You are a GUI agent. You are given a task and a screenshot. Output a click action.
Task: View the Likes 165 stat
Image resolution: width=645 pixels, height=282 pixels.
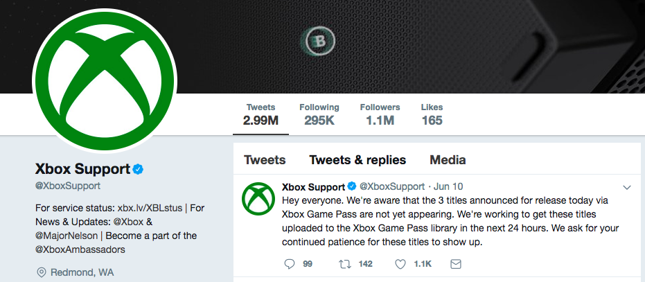pos(432,114)
